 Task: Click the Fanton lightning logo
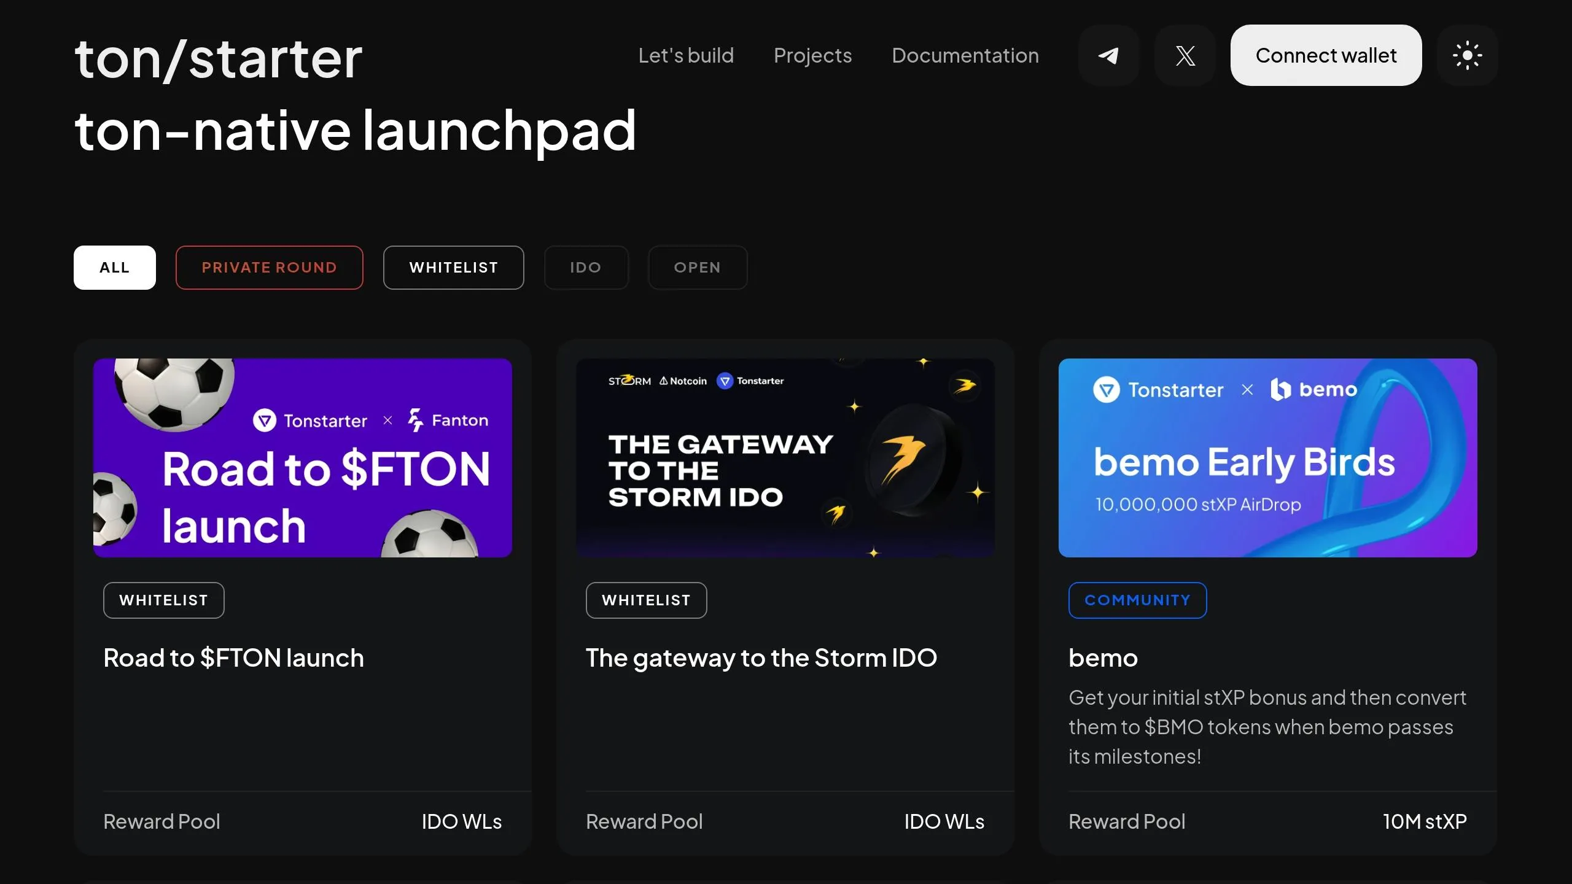(416, 421)
